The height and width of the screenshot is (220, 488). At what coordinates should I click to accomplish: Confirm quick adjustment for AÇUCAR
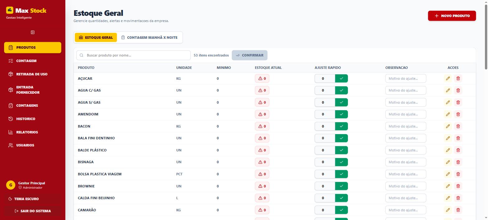pos(341,79)
